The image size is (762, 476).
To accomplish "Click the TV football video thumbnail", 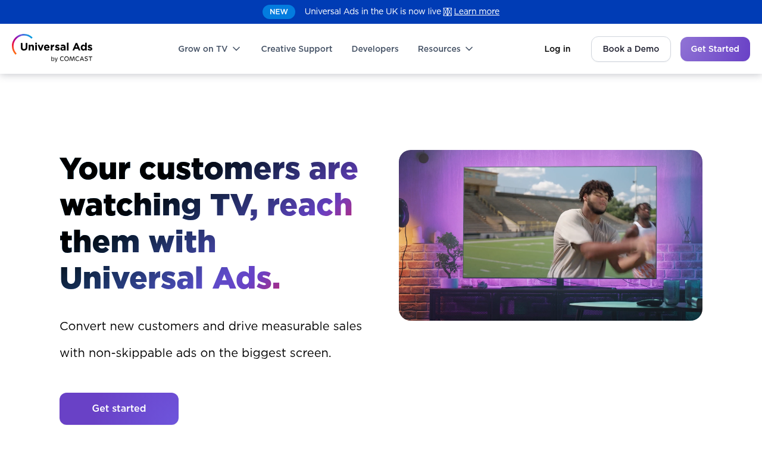I will 551,235.
